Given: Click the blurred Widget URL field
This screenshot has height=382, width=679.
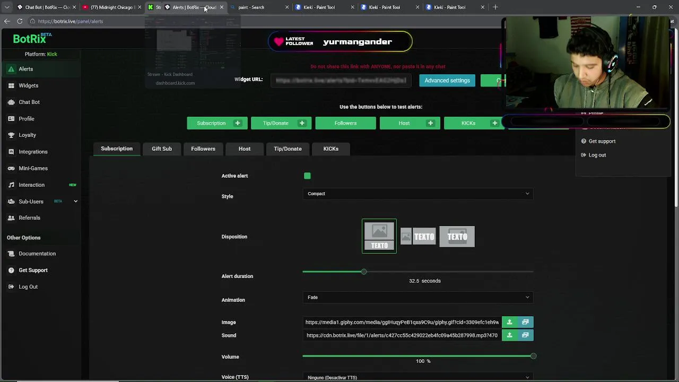Looking at the screenshot, I should coord(341,81).
